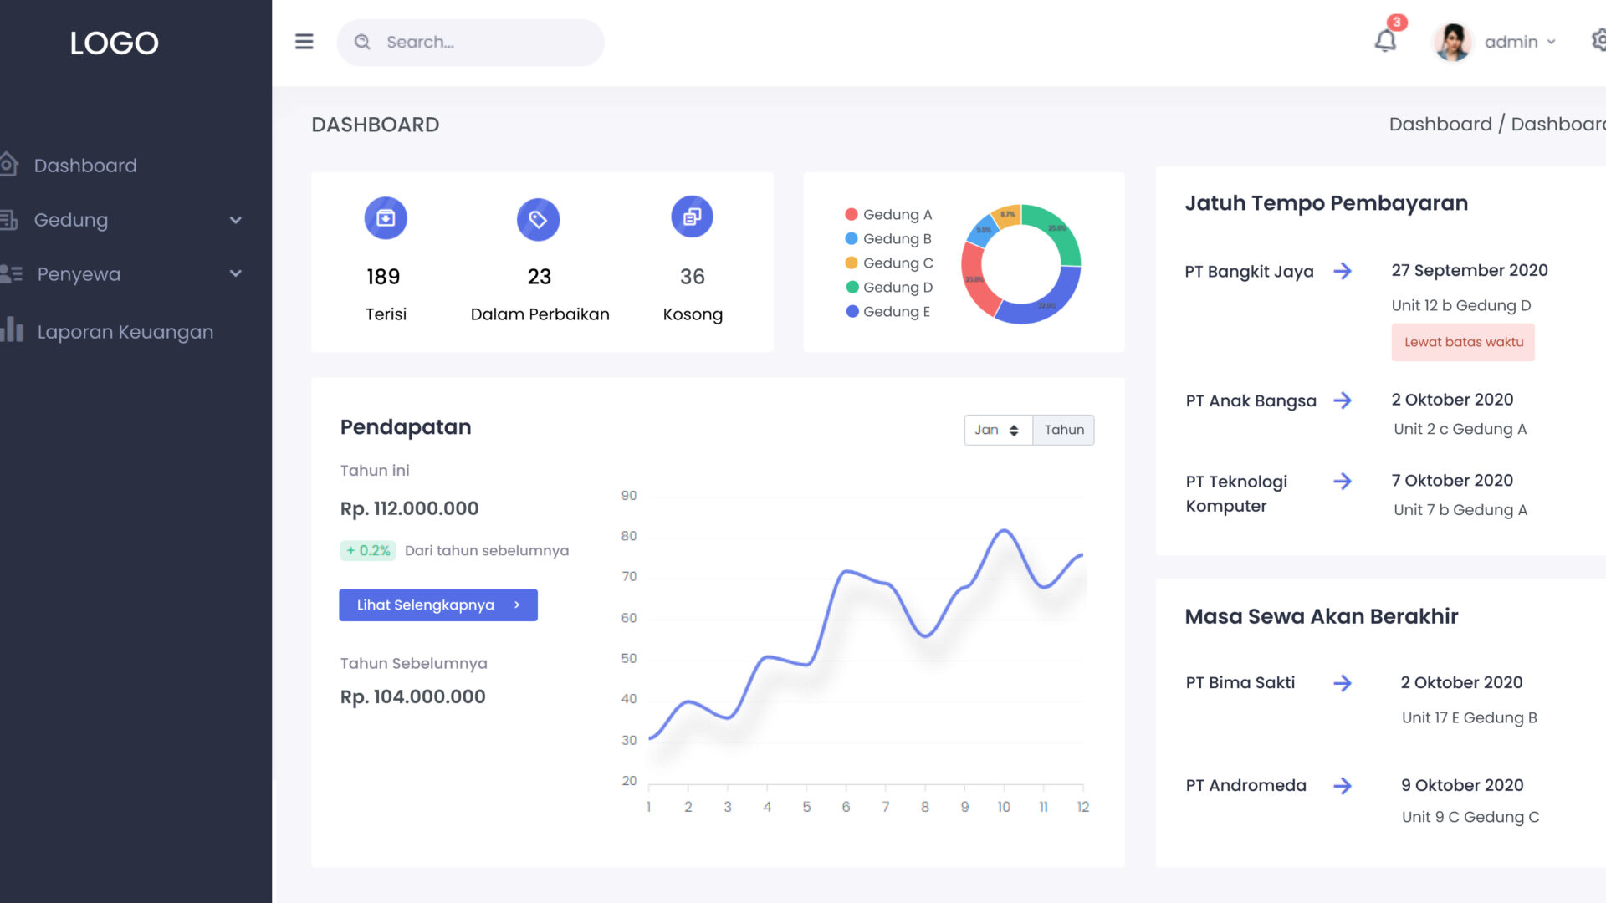The image size is (1606, 903).
Task: Click the 2 Oktober 2020 Gedung A date
Action: point(1452,400)
